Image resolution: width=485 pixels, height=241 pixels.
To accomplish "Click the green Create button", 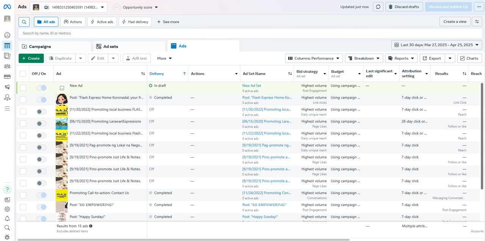I will [31, 58].
